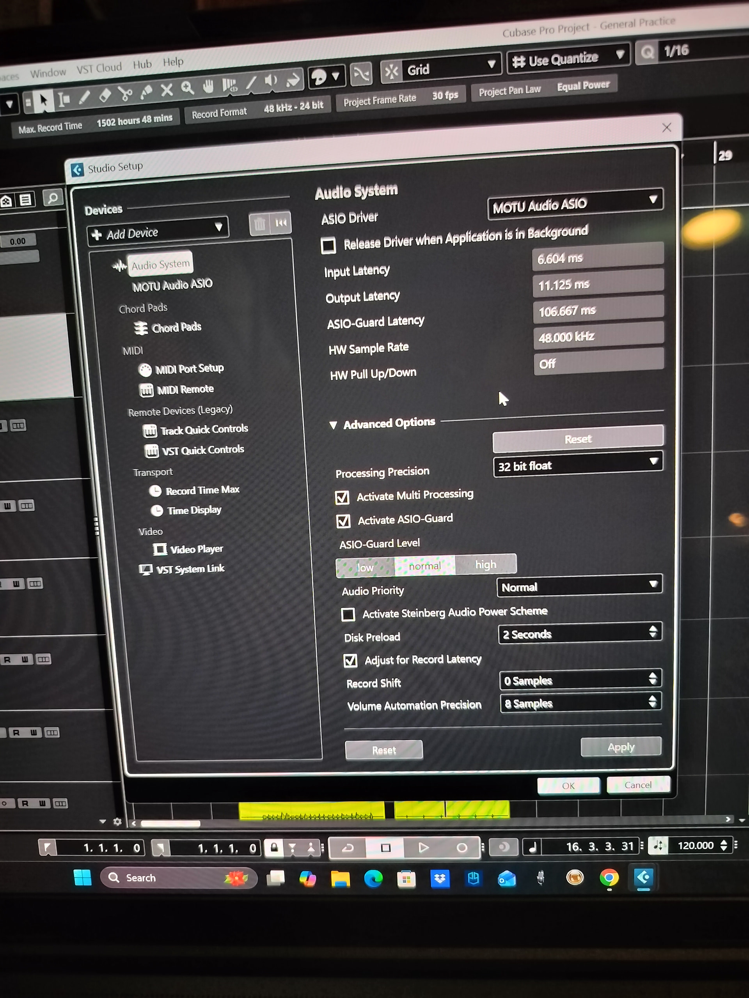Select the Scissors split tool
The height and width of the screenshot is (998, 749).
(x=125, y=94)
